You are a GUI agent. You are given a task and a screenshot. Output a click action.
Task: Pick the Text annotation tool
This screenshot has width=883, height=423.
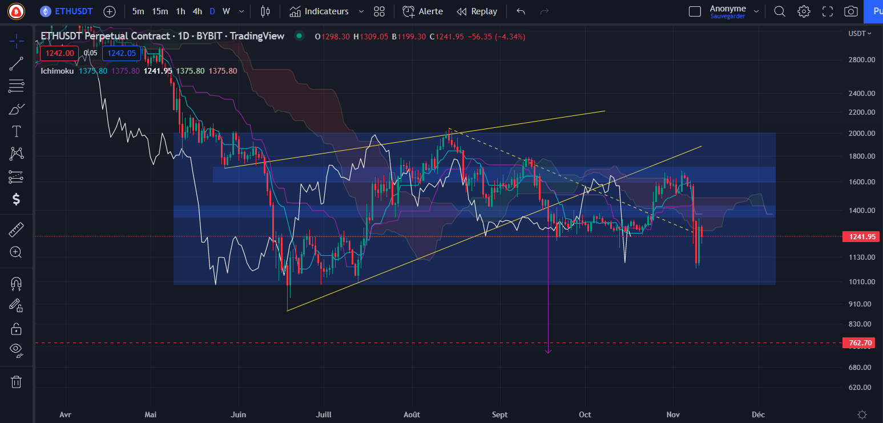click(x=16, y=132)
